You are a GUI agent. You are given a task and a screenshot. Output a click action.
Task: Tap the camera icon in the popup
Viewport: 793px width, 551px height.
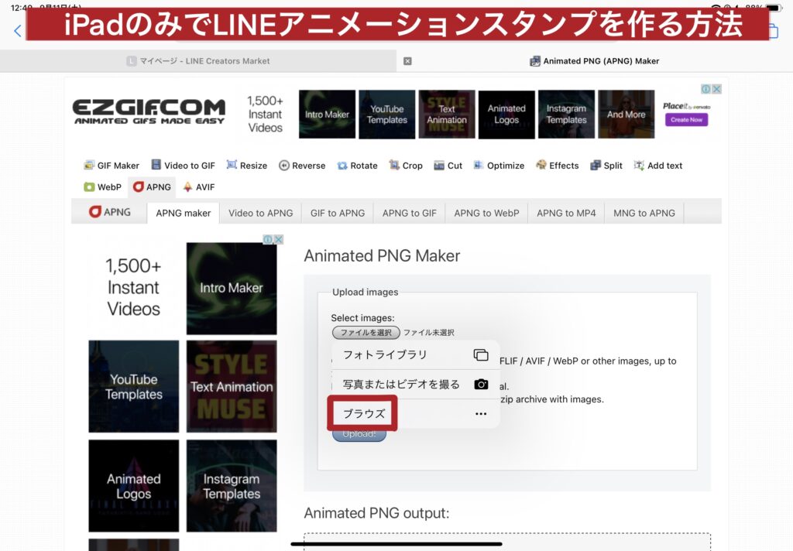pos(481,384)
